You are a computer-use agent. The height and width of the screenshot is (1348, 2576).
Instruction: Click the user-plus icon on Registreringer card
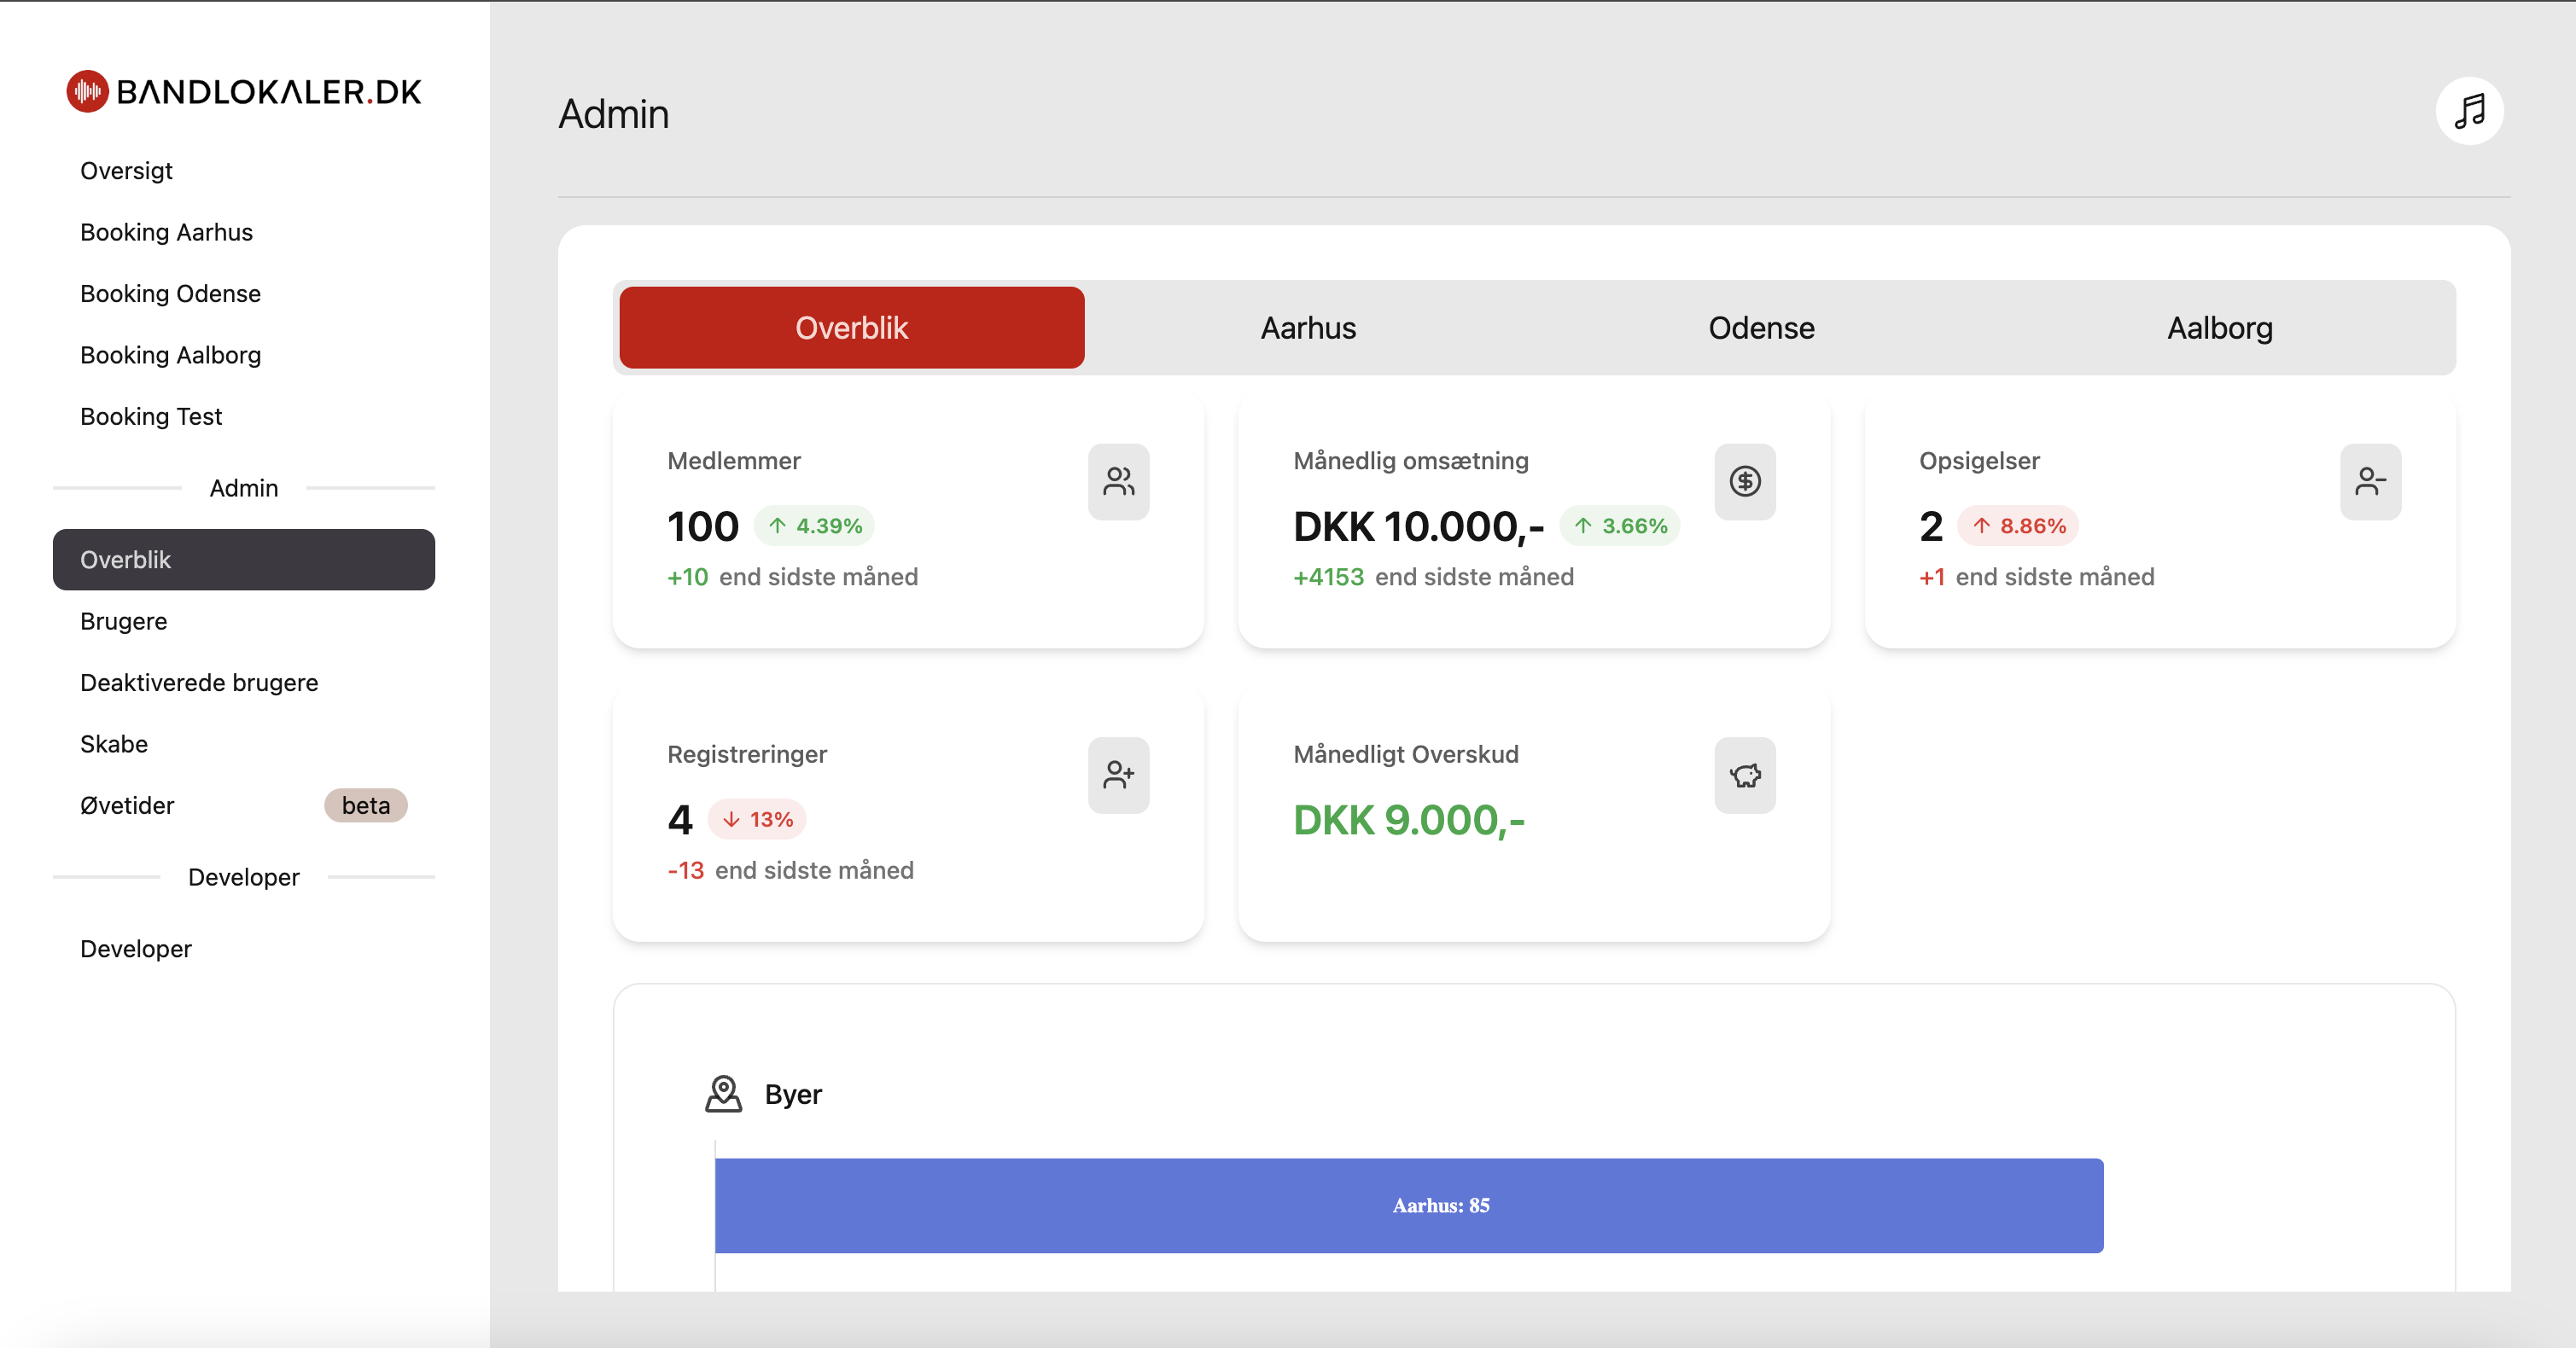tap(1118, 776)
